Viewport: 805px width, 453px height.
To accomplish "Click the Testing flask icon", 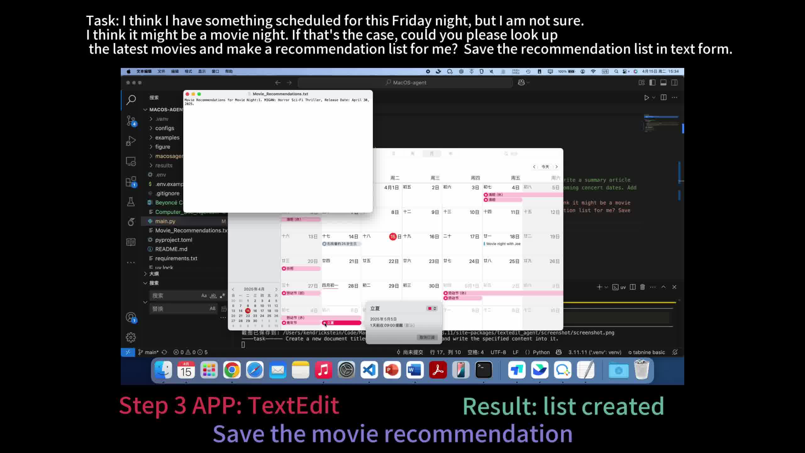I will point(131,202).
